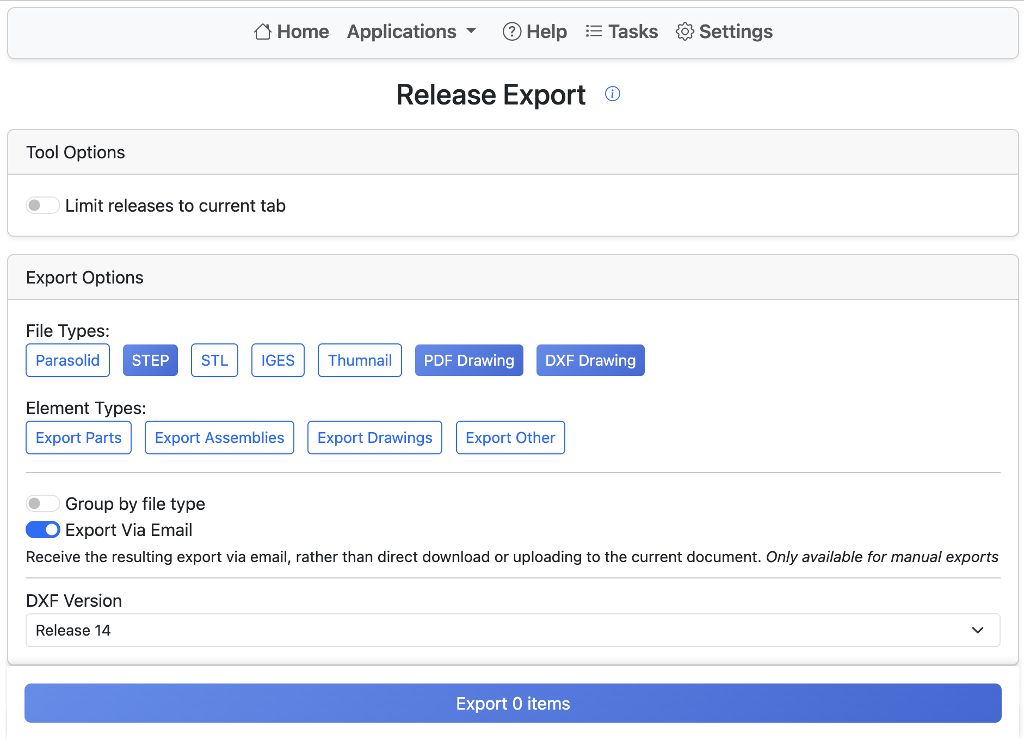This screenshot has width=1024, height=739.
Task: Turn on Group by file type
Action: click(x=42, y=503)
